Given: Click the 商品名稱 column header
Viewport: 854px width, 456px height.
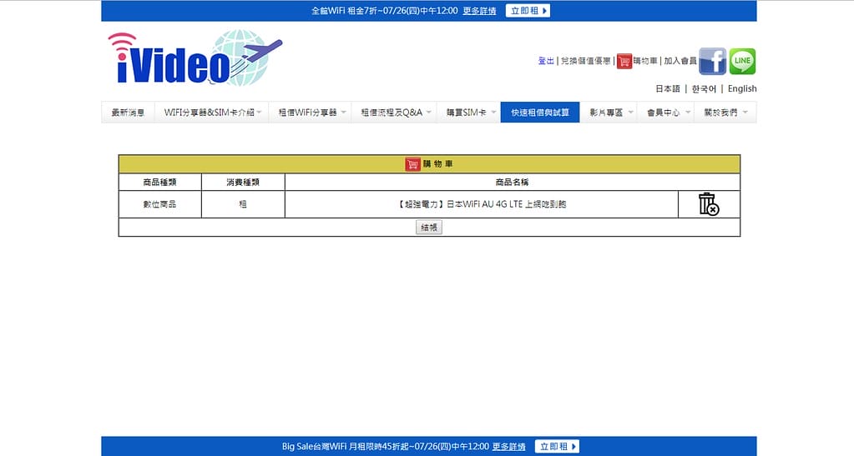Looking at the screenshot, I should (x=512, y=183).
